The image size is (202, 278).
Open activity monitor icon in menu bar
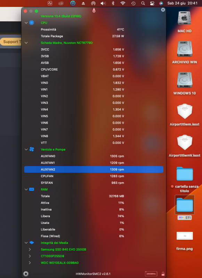[x=50, y=3]
